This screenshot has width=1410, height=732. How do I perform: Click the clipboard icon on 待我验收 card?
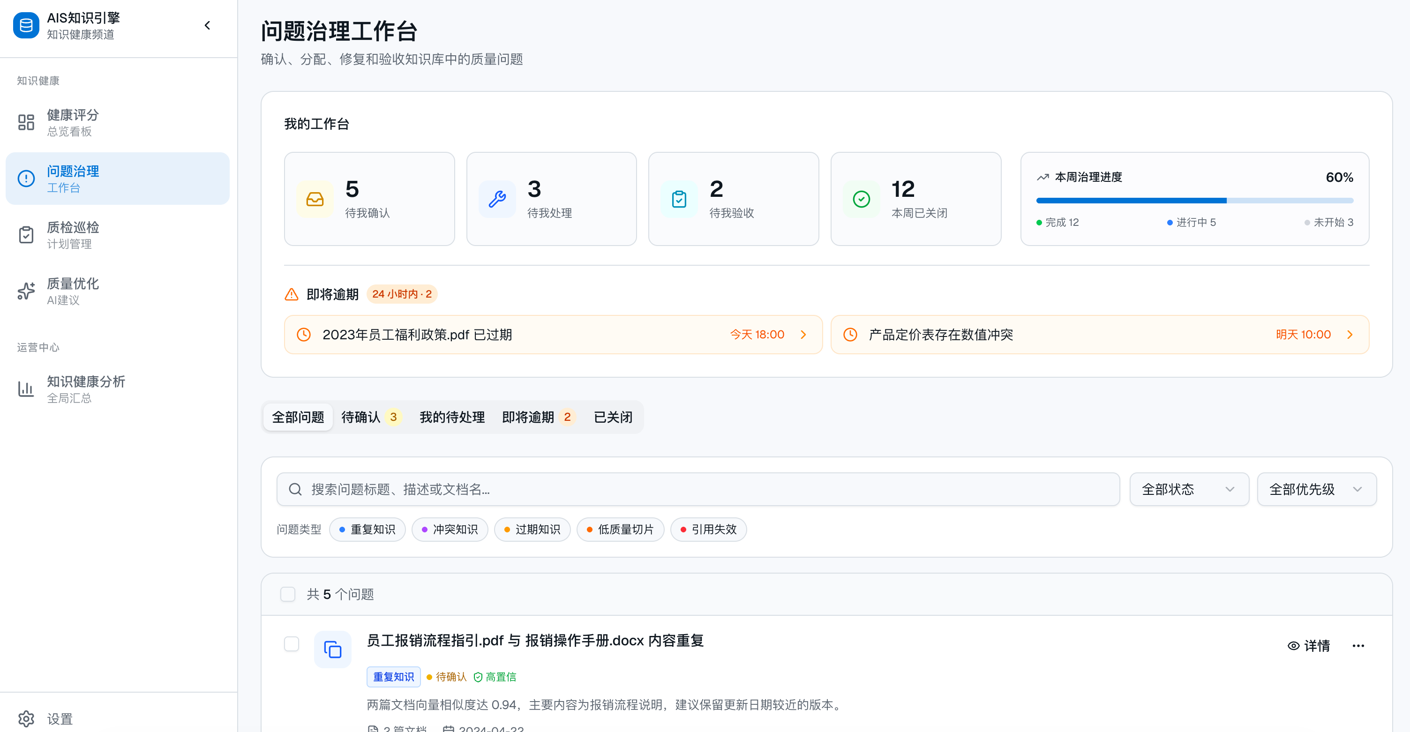point(679,199)
